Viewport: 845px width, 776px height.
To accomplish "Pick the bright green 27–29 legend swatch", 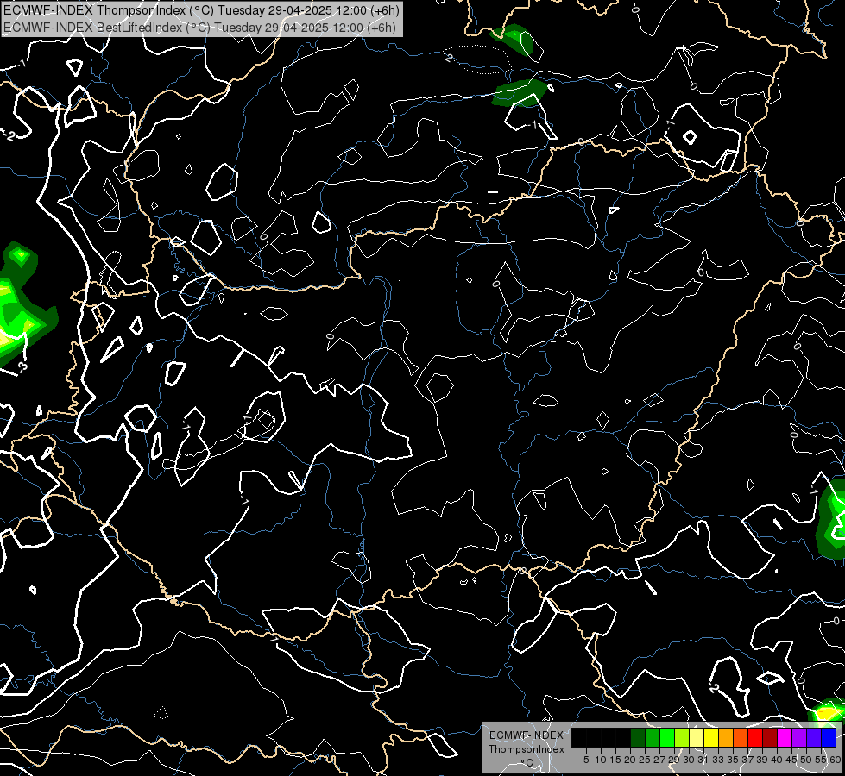I will point(667,737).
